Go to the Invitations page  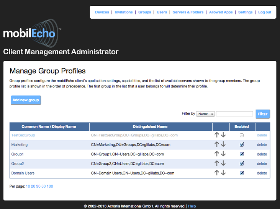pos(124,12)
